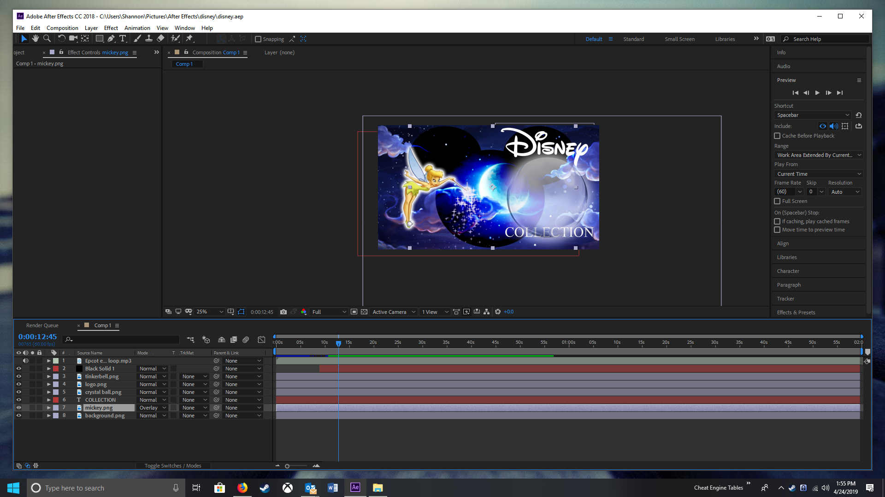This screenshot has width=885, height=497.
Task: Open the Work Area range dropdown
Action: 818,155
